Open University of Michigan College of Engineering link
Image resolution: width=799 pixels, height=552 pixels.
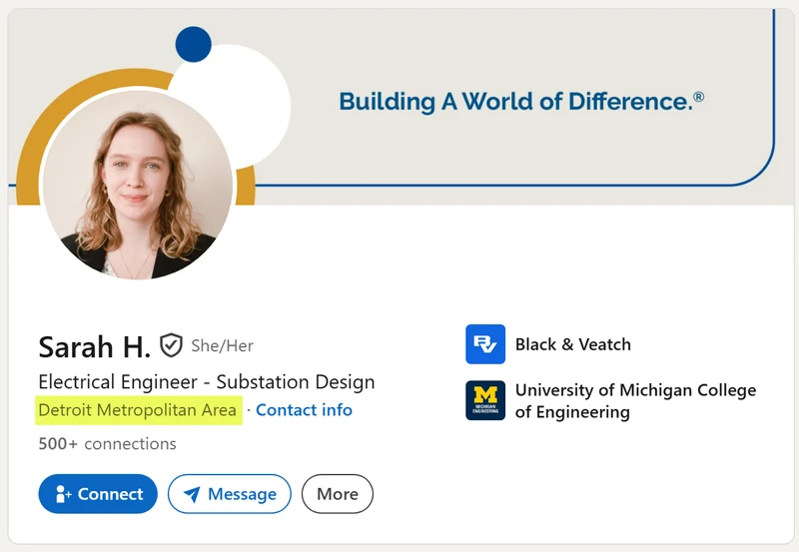pos(635,400)
